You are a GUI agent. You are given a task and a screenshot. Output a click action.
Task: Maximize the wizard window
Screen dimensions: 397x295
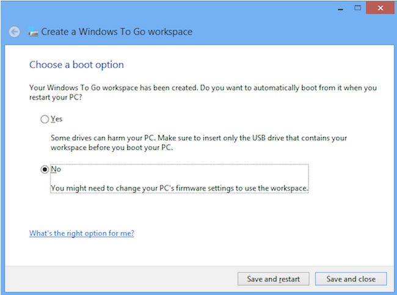coord(357,8)
